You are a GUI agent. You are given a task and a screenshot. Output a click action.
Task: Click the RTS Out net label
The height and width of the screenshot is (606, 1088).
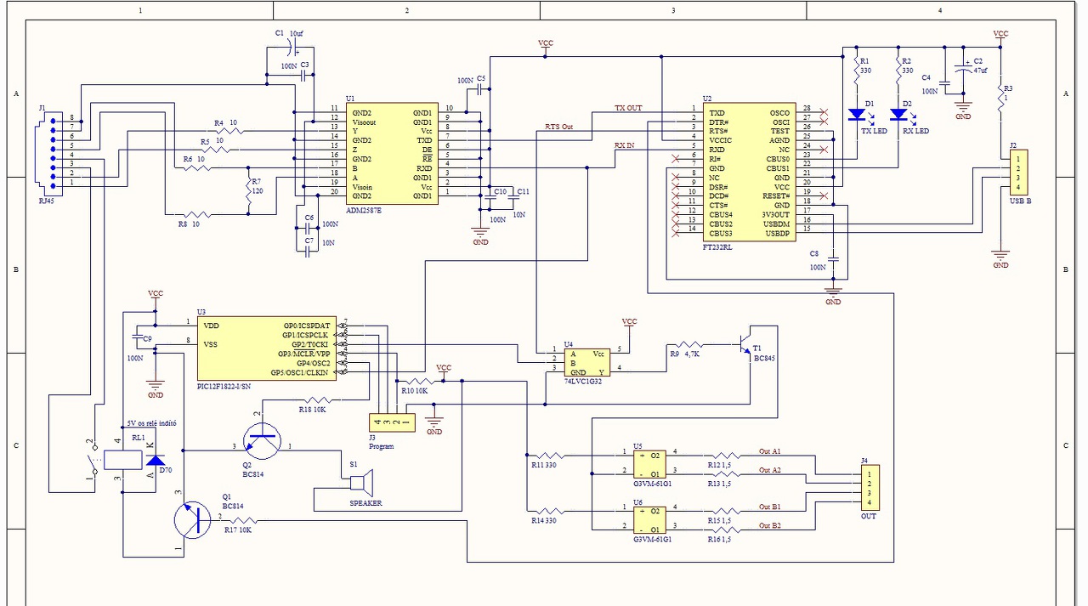coord(559,127)
